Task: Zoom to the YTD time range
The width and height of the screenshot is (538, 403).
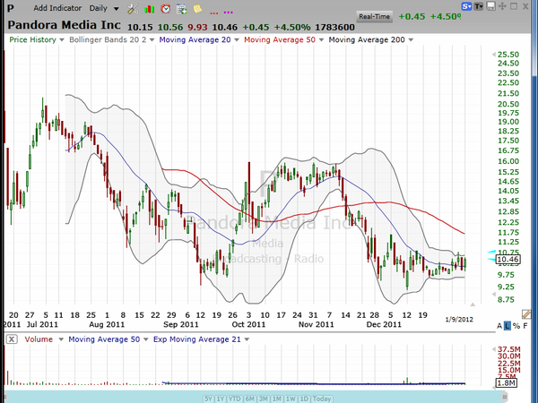Action: click(235, 399)
